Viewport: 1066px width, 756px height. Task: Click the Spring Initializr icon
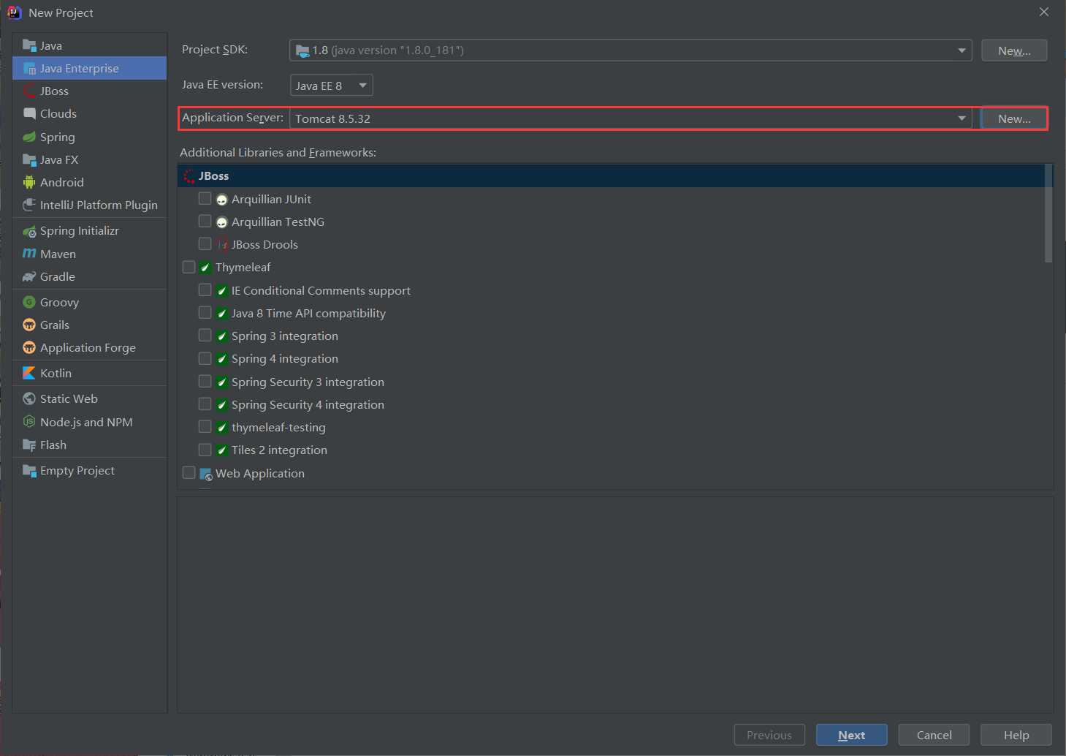29,231
